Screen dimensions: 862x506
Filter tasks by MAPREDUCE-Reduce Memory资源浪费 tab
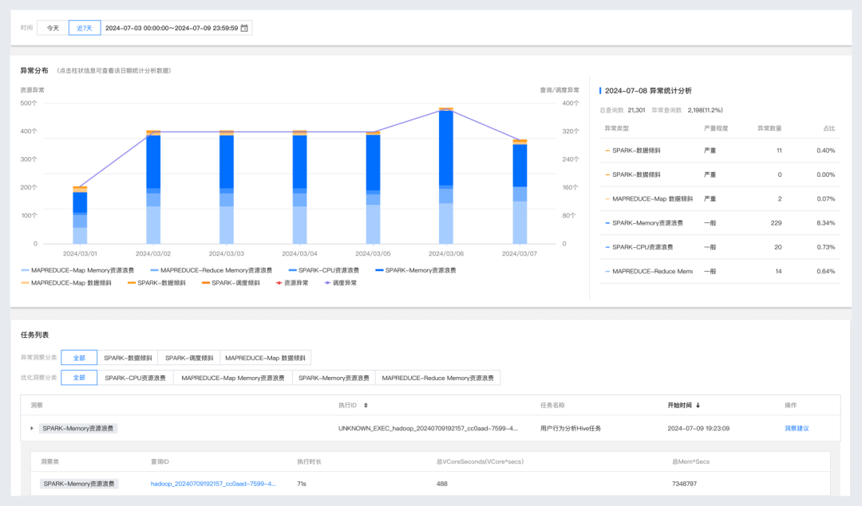[437, 378]
